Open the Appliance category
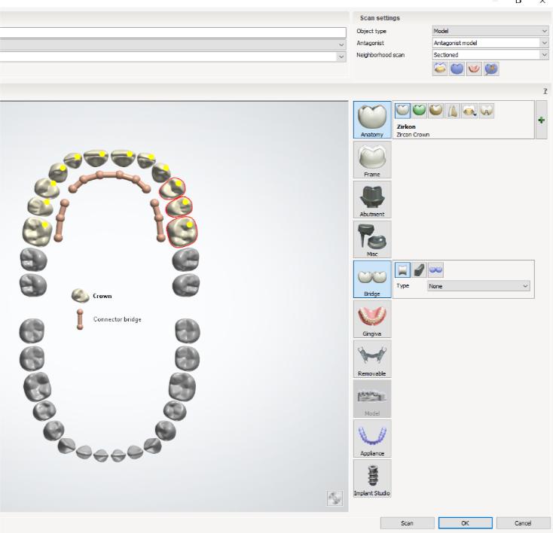Viewport: 553px width, 533px height. point(372,439)
